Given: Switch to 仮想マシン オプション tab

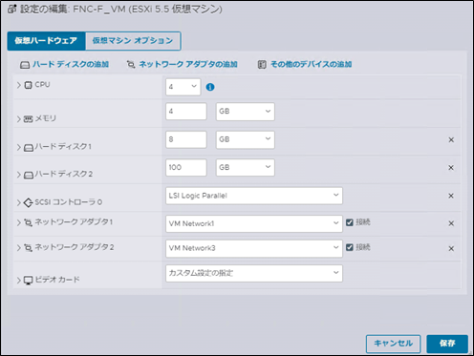Looking at the screenshot, I should tap(133, 41).
